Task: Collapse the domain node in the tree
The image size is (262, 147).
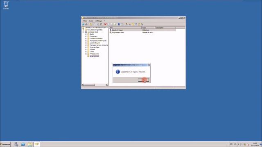Action: (84, 32)
